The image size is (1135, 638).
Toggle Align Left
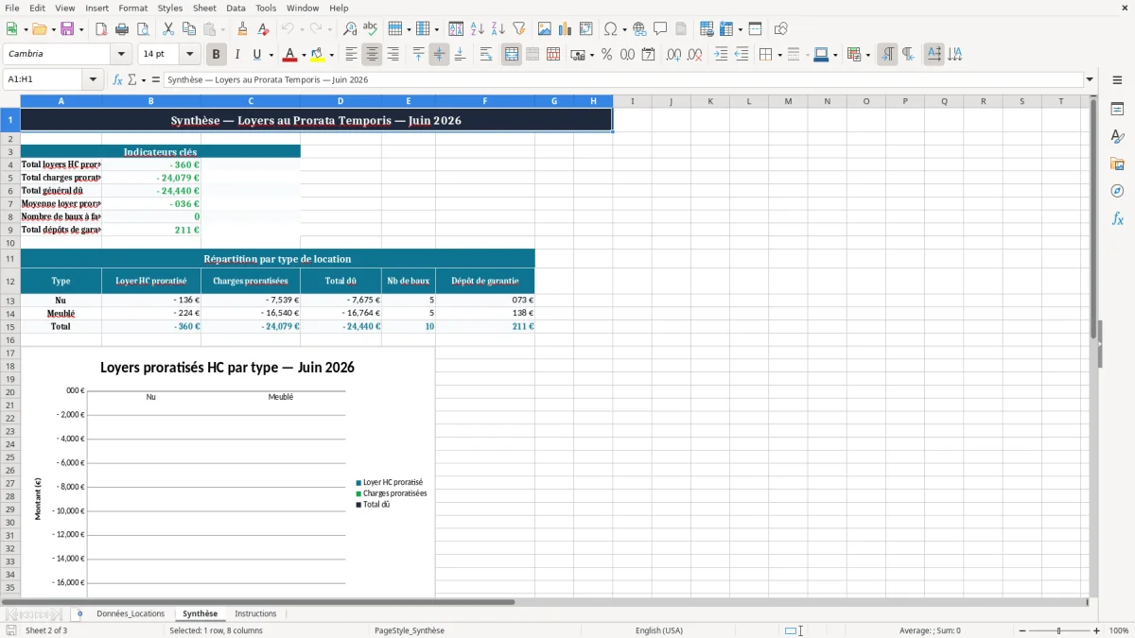pyautogui.click(x=351, y=55)
